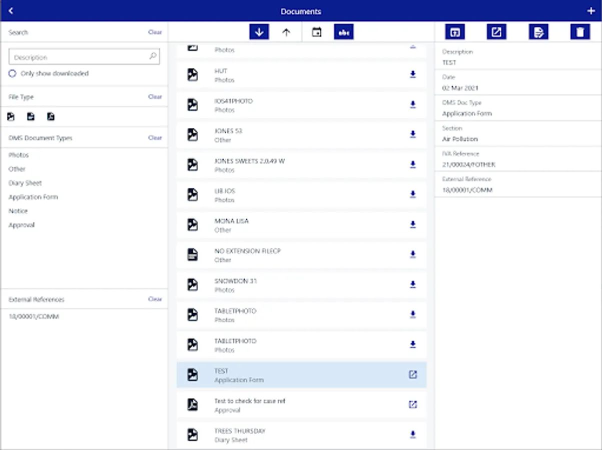Viewport: 602px width, 450px height.
Task: Click IVA Reference value 21/00024/FOTHER
Action: coord(469,164)
